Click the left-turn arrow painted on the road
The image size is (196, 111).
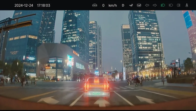[x=48, y=100]
